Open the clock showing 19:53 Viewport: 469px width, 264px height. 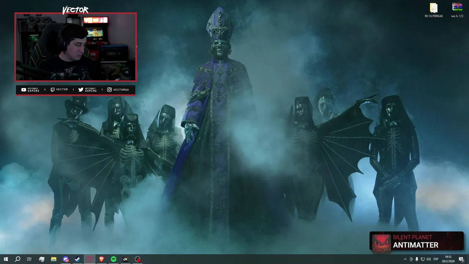(448, 259)
